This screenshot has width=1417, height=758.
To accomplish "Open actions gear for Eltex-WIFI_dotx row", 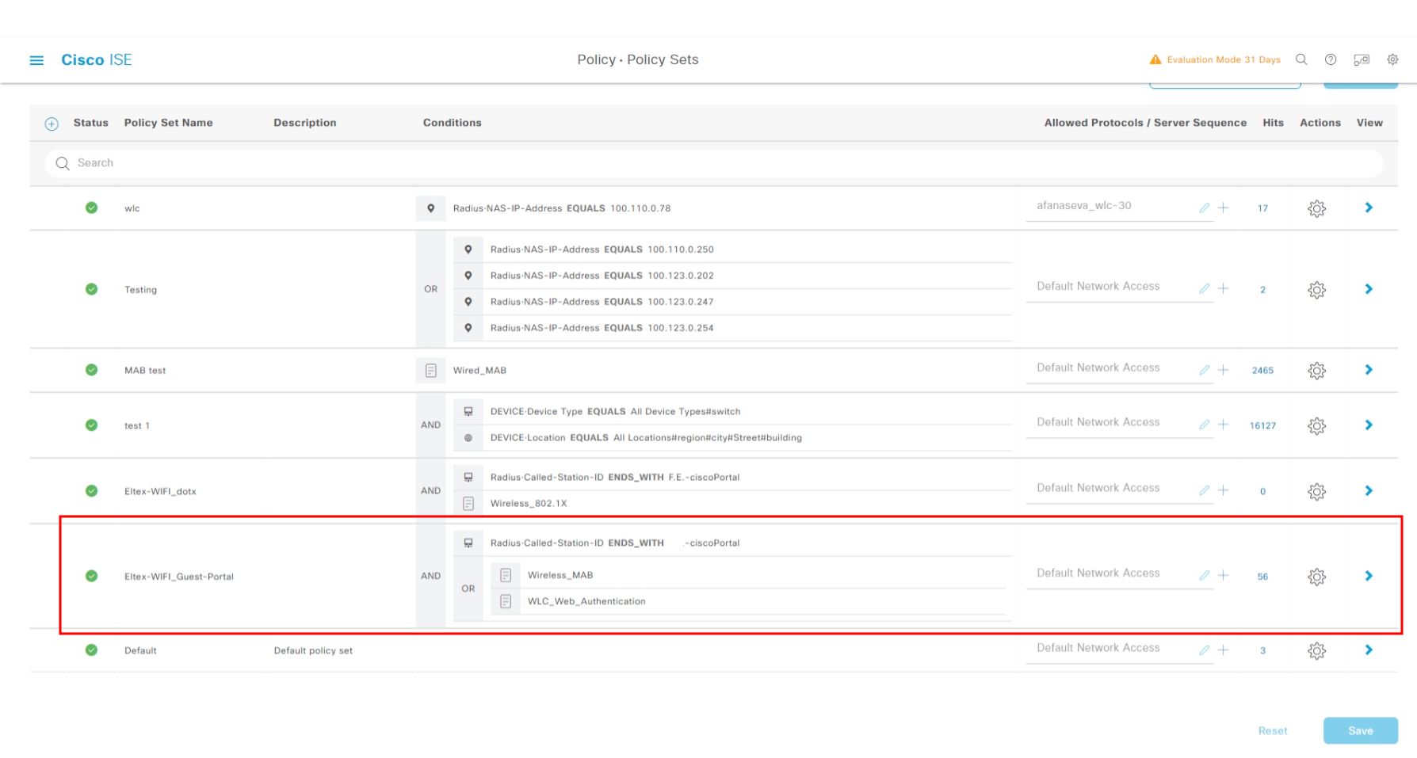I will click(1316, 492).
